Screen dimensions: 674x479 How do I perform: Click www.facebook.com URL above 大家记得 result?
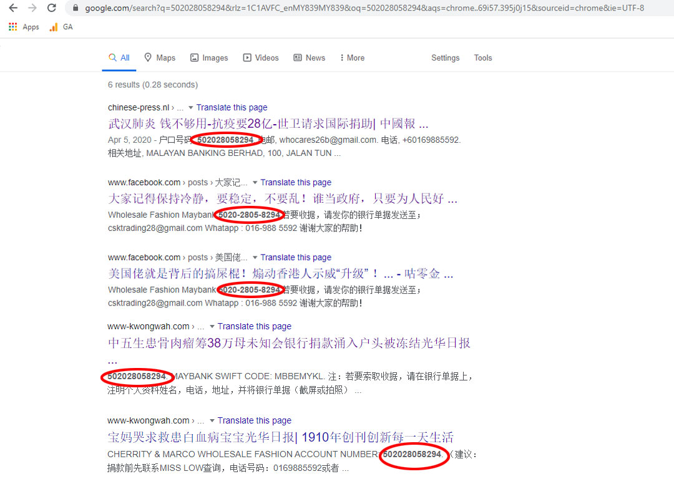pyautogui.click(x=144, y=183)
